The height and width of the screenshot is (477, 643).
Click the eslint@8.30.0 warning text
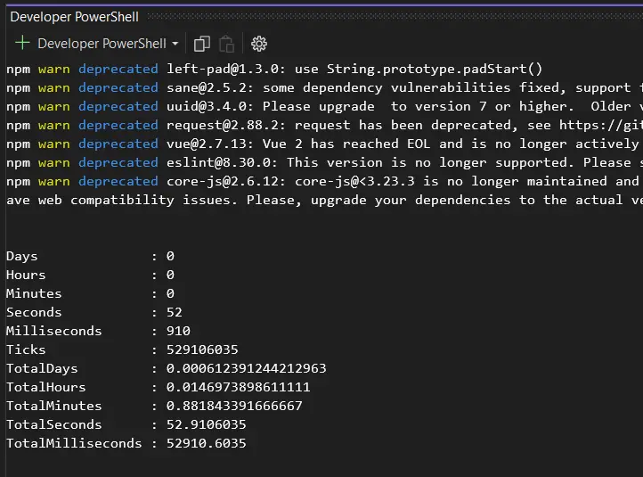[401, 162]
